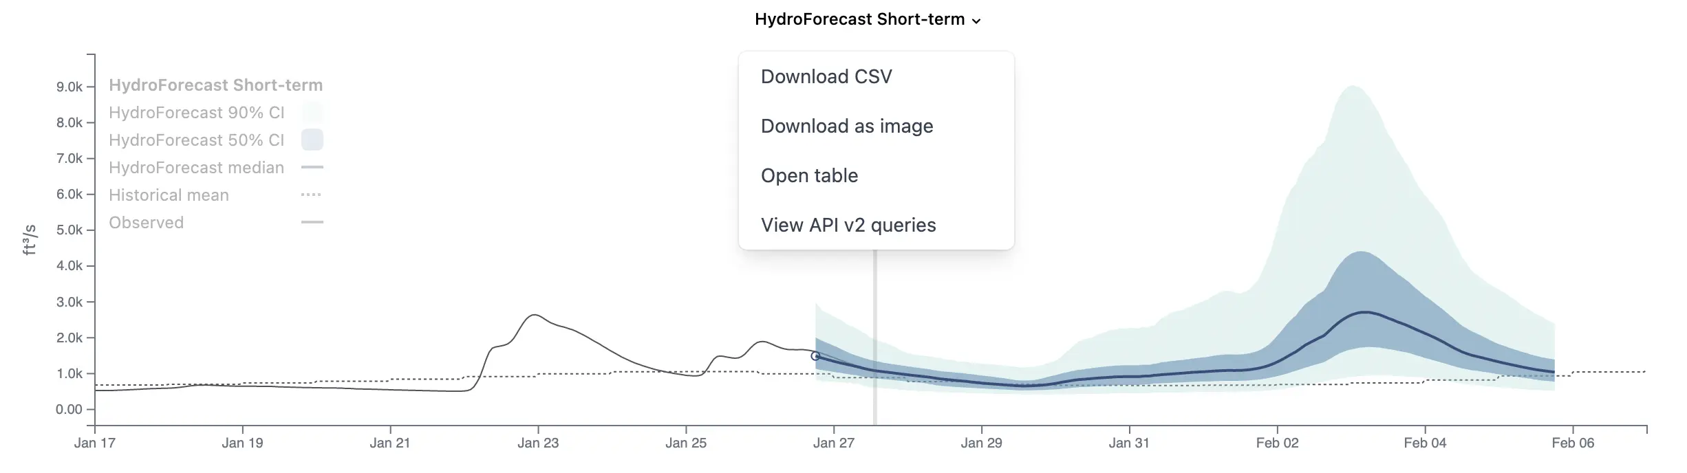
Task: Click the forecast start circle marker
Action: (x=815, y=356)
